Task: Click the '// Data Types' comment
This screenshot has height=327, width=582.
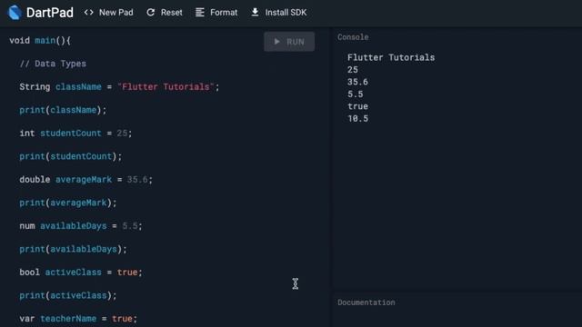Action: [x=53, y=64]
